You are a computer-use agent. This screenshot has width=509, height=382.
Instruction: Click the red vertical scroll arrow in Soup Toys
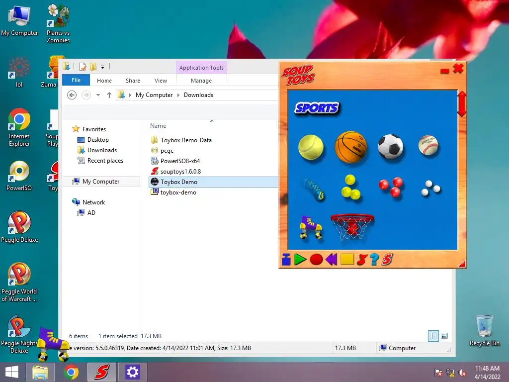tap(462, 104)
